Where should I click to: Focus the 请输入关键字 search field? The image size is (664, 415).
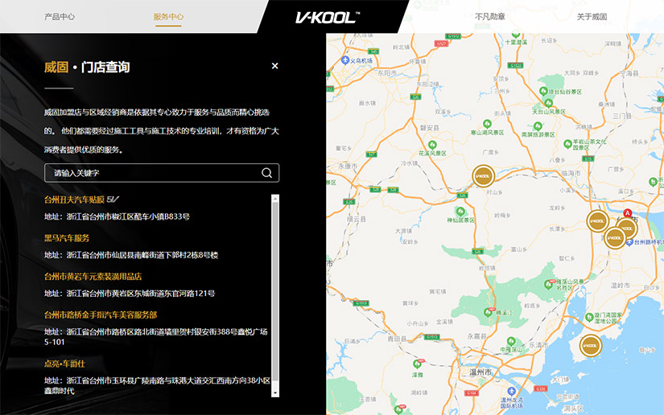(x=153, y=173)
